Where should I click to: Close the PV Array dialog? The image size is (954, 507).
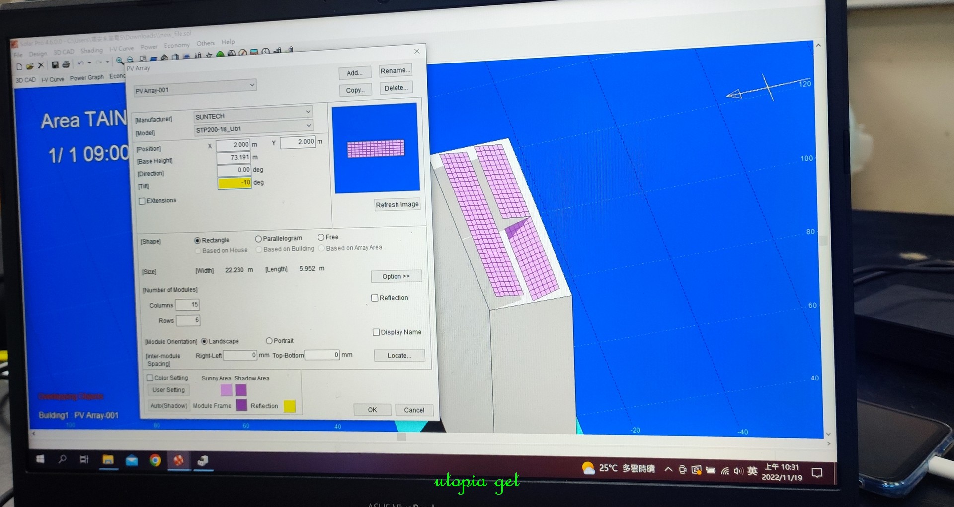[x=417, y=51]
